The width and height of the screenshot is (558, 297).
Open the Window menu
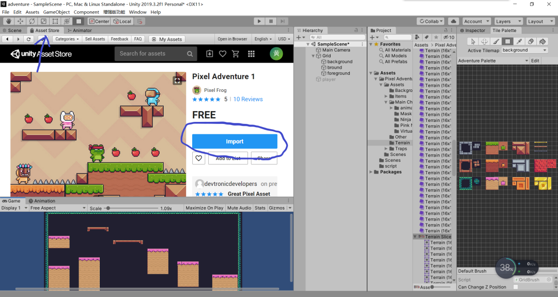pyautogui.click(x=138, y=12)
